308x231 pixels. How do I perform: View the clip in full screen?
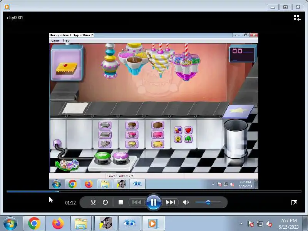tap(294, 203)
